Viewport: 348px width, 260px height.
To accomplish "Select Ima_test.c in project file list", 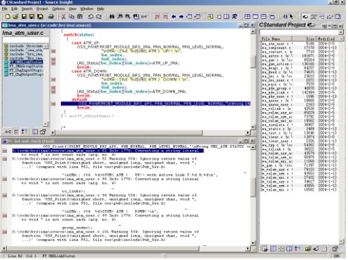I will coord(299,133).
